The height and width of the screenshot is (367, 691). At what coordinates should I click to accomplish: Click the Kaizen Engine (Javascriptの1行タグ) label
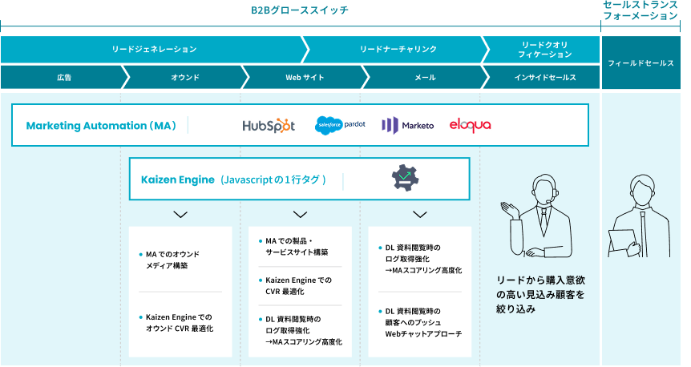[233, 179]
